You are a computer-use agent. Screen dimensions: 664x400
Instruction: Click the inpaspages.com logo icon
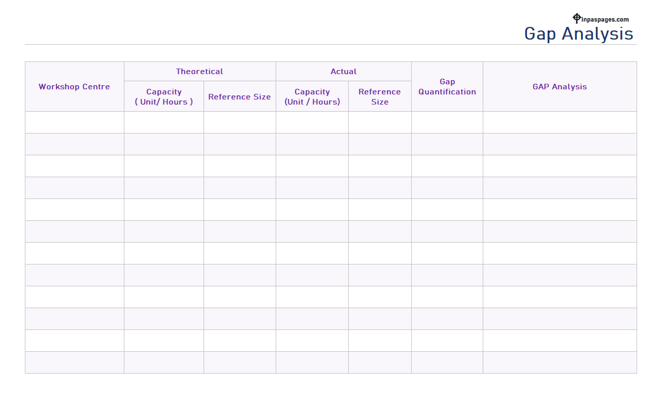[577, 18]
